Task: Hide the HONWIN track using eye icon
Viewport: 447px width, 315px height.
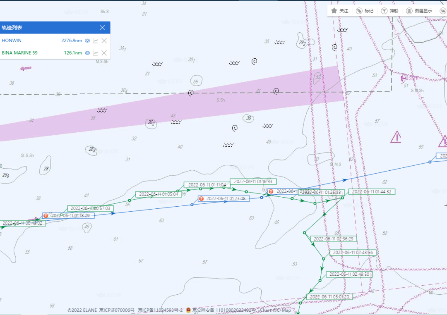Action: [87, 41]
